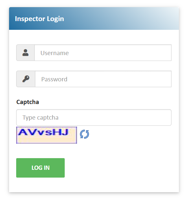Select the Password placeholder text

[x=54, y=79]
